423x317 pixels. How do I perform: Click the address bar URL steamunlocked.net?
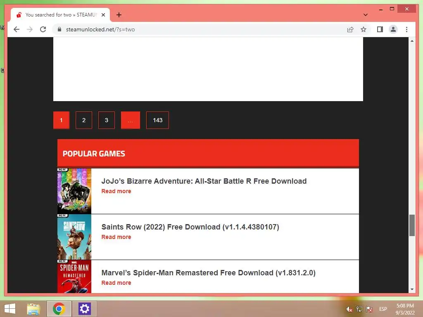(x=100, y=29)
